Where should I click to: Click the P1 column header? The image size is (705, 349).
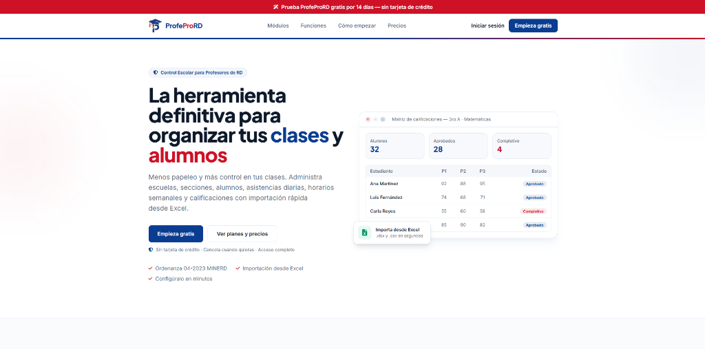pyautogui.click(x=444, y=171)
